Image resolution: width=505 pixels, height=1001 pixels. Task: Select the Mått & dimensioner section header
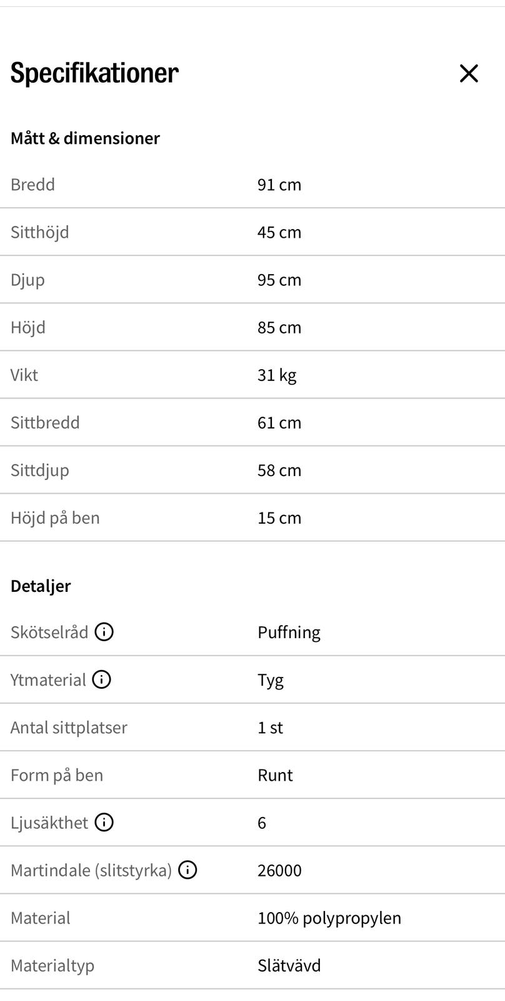tap(85, 138)
